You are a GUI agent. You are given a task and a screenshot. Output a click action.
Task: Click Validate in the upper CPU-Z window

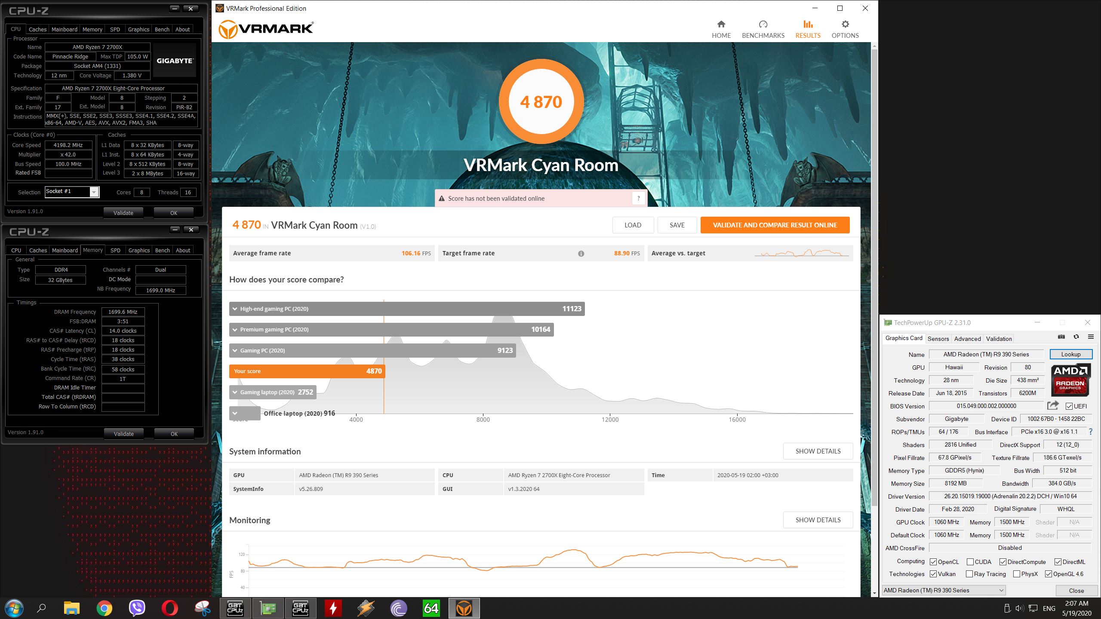(x=123, y=213)
